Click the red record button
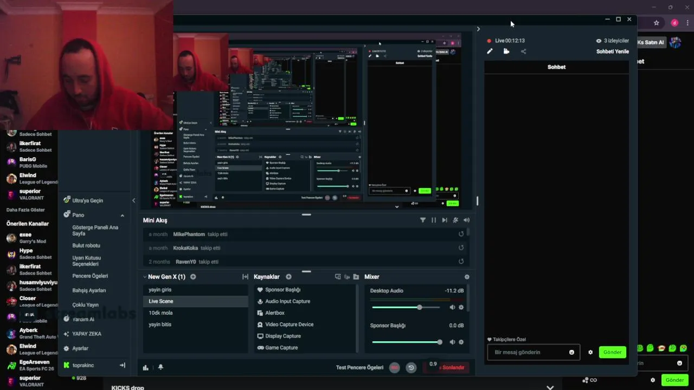This screenshot has width=694, height=390. click(x=395, y=367)
